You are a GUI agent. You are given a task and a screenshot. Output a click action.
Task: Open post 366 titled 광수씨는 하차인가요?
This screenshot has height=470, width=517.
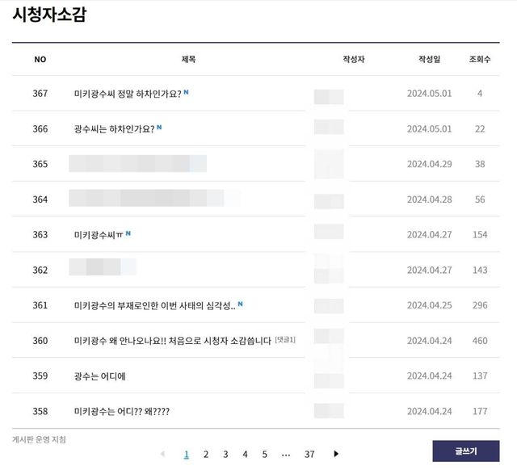coord(113,129)
